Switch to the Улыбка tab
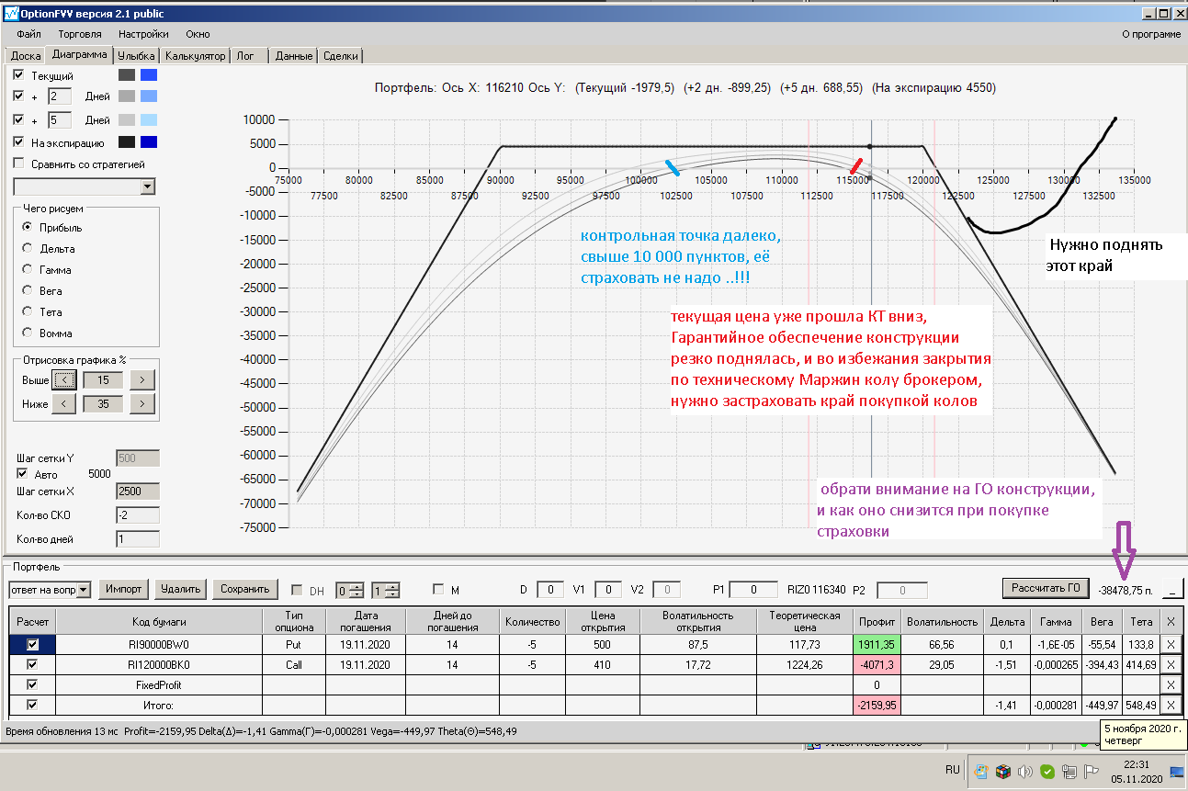This screenshot has height=791, width=1188. pos(137,56)
